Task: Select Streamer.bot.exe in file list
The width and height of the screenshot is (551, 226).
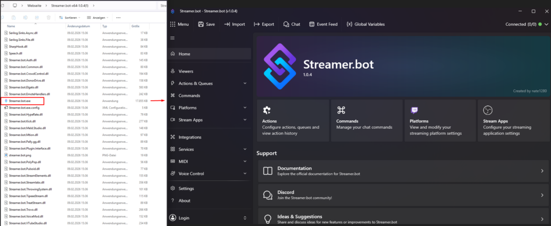Action: click(x=20, y=101)
